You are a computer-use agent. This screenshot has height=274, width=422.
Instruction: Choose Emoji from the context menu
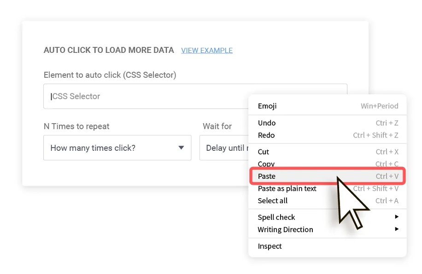click(267, 106)
